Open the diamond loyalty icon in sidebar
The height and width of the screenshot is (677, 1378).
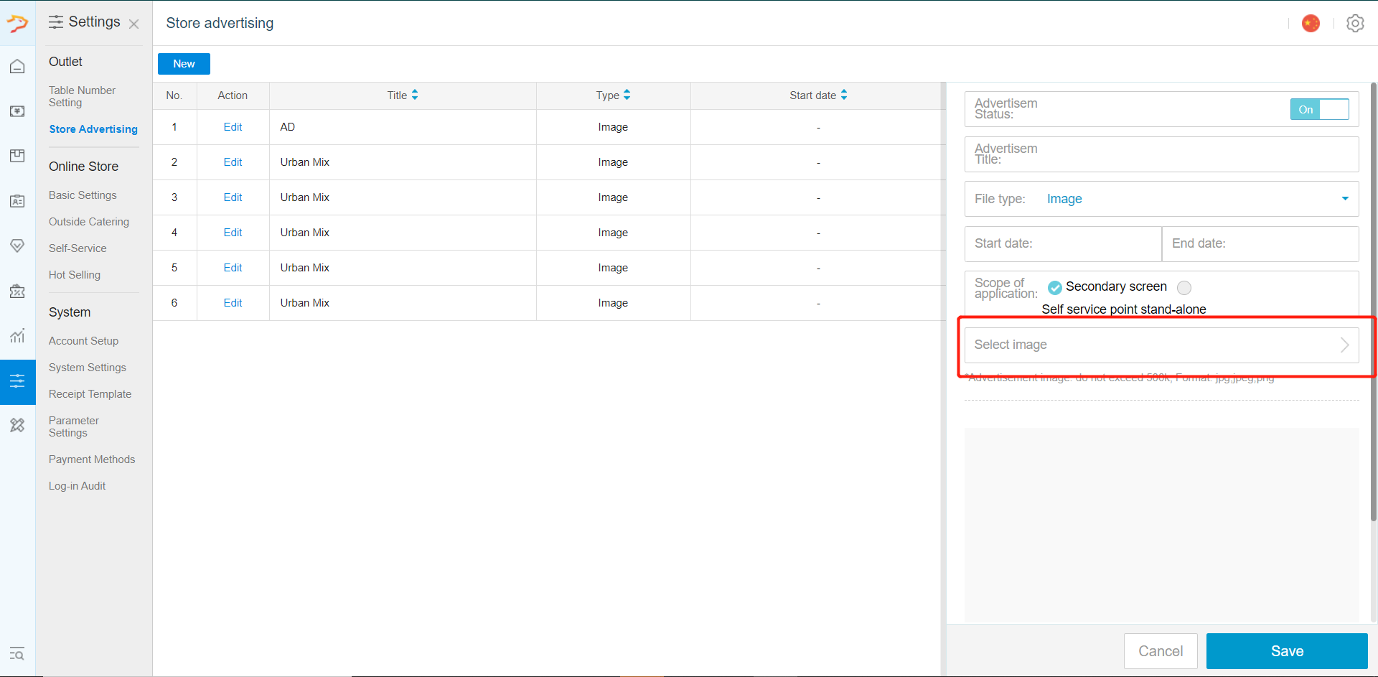[17, 246]
